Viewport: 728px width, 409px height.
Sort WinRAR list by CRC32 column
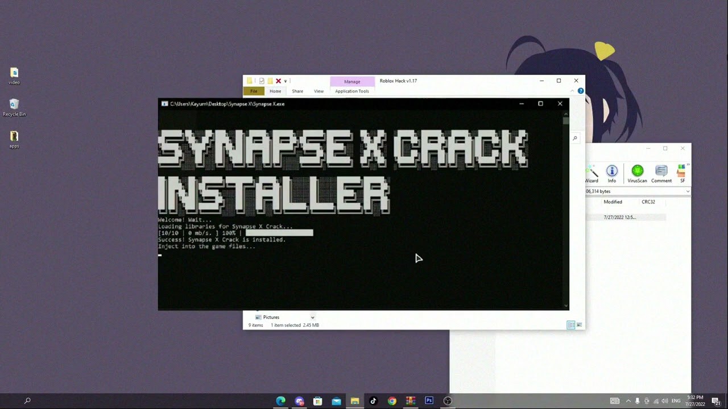648,202
